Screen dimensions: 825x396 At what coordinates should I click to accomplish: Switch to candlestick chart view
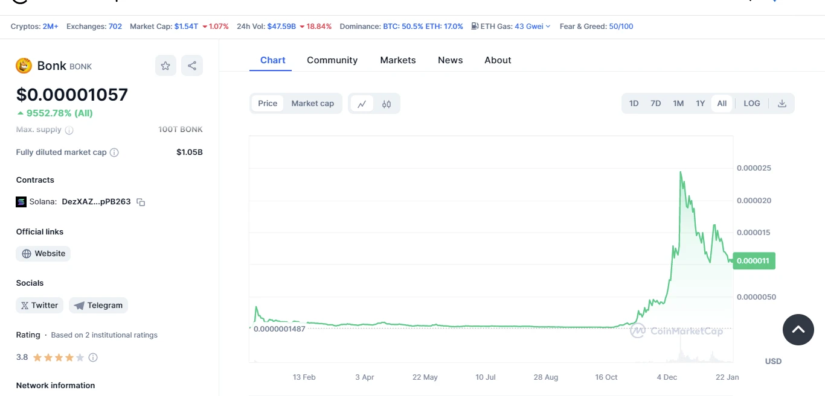(387, 104)
